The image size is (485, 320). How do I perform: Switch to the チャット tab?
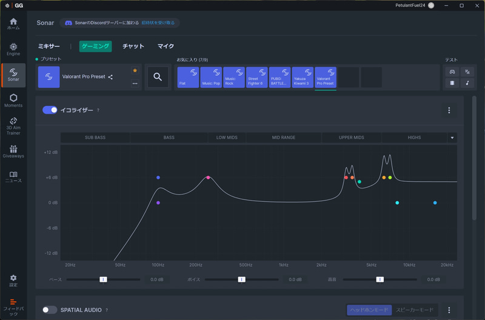coord(133,46)
